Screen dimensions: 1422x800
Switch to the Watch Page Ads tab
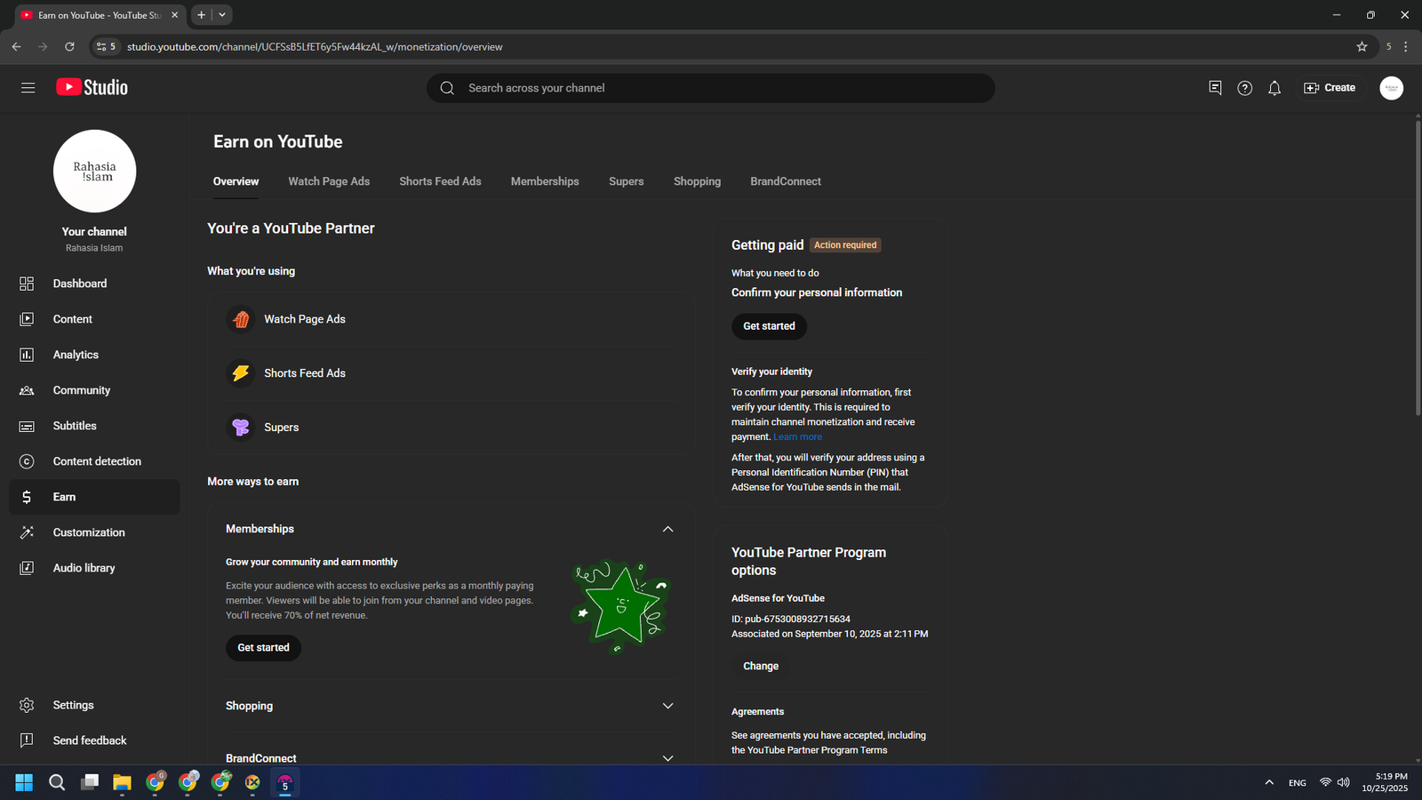(x=329, y=181)
